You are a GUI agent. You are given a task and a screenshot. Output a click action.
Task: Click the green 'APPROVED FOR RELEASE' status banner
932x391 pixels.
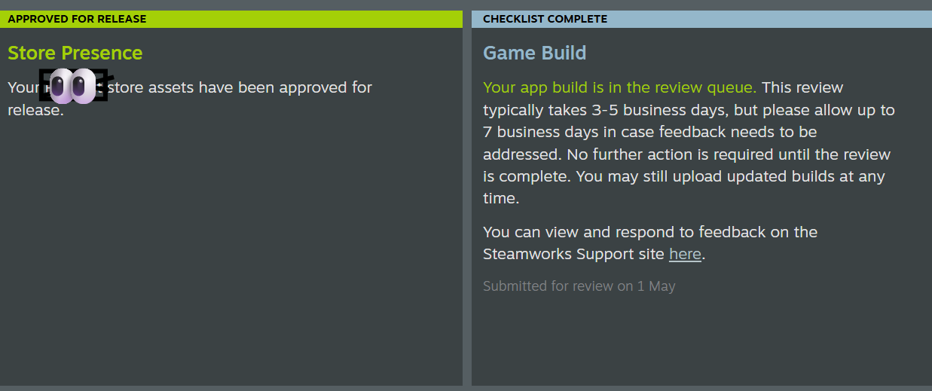pyautogui.click(x=231, y=19)
